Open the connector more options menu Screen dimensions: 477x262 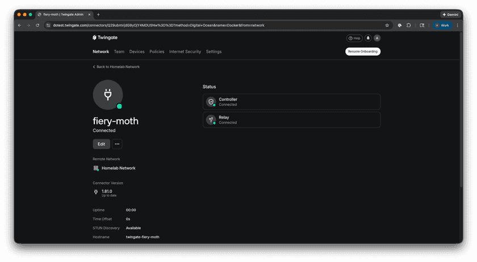117,144
